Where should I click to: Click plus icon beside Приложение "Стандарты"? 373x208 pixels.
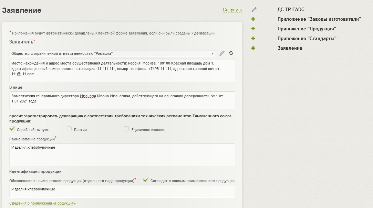(253, 39)
